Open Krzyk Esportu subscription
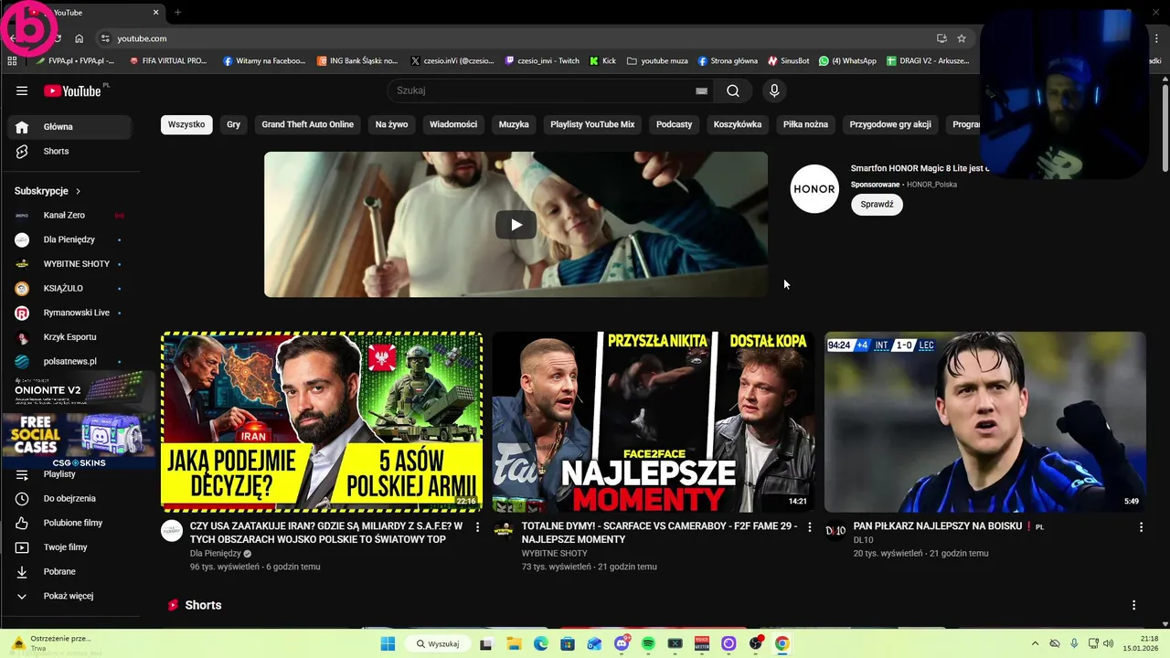Viewport: 1170px width, 658px height. pyautogui.click(x=70, y=337)
